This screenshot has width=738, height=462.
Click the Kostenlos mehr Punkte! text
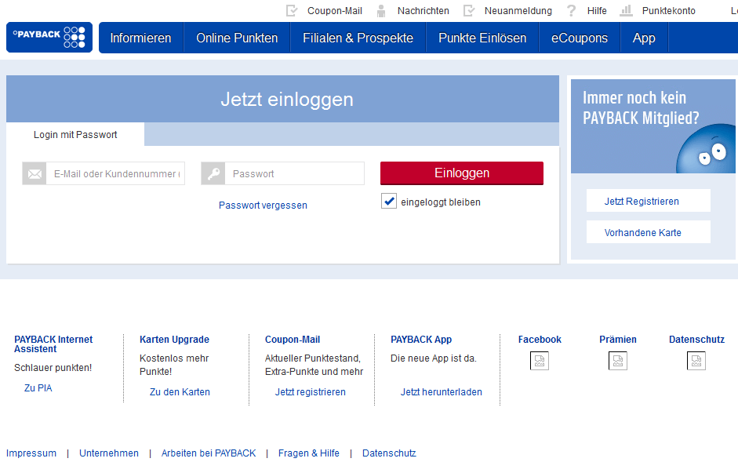pyautogui.click(x=174, y=365)
